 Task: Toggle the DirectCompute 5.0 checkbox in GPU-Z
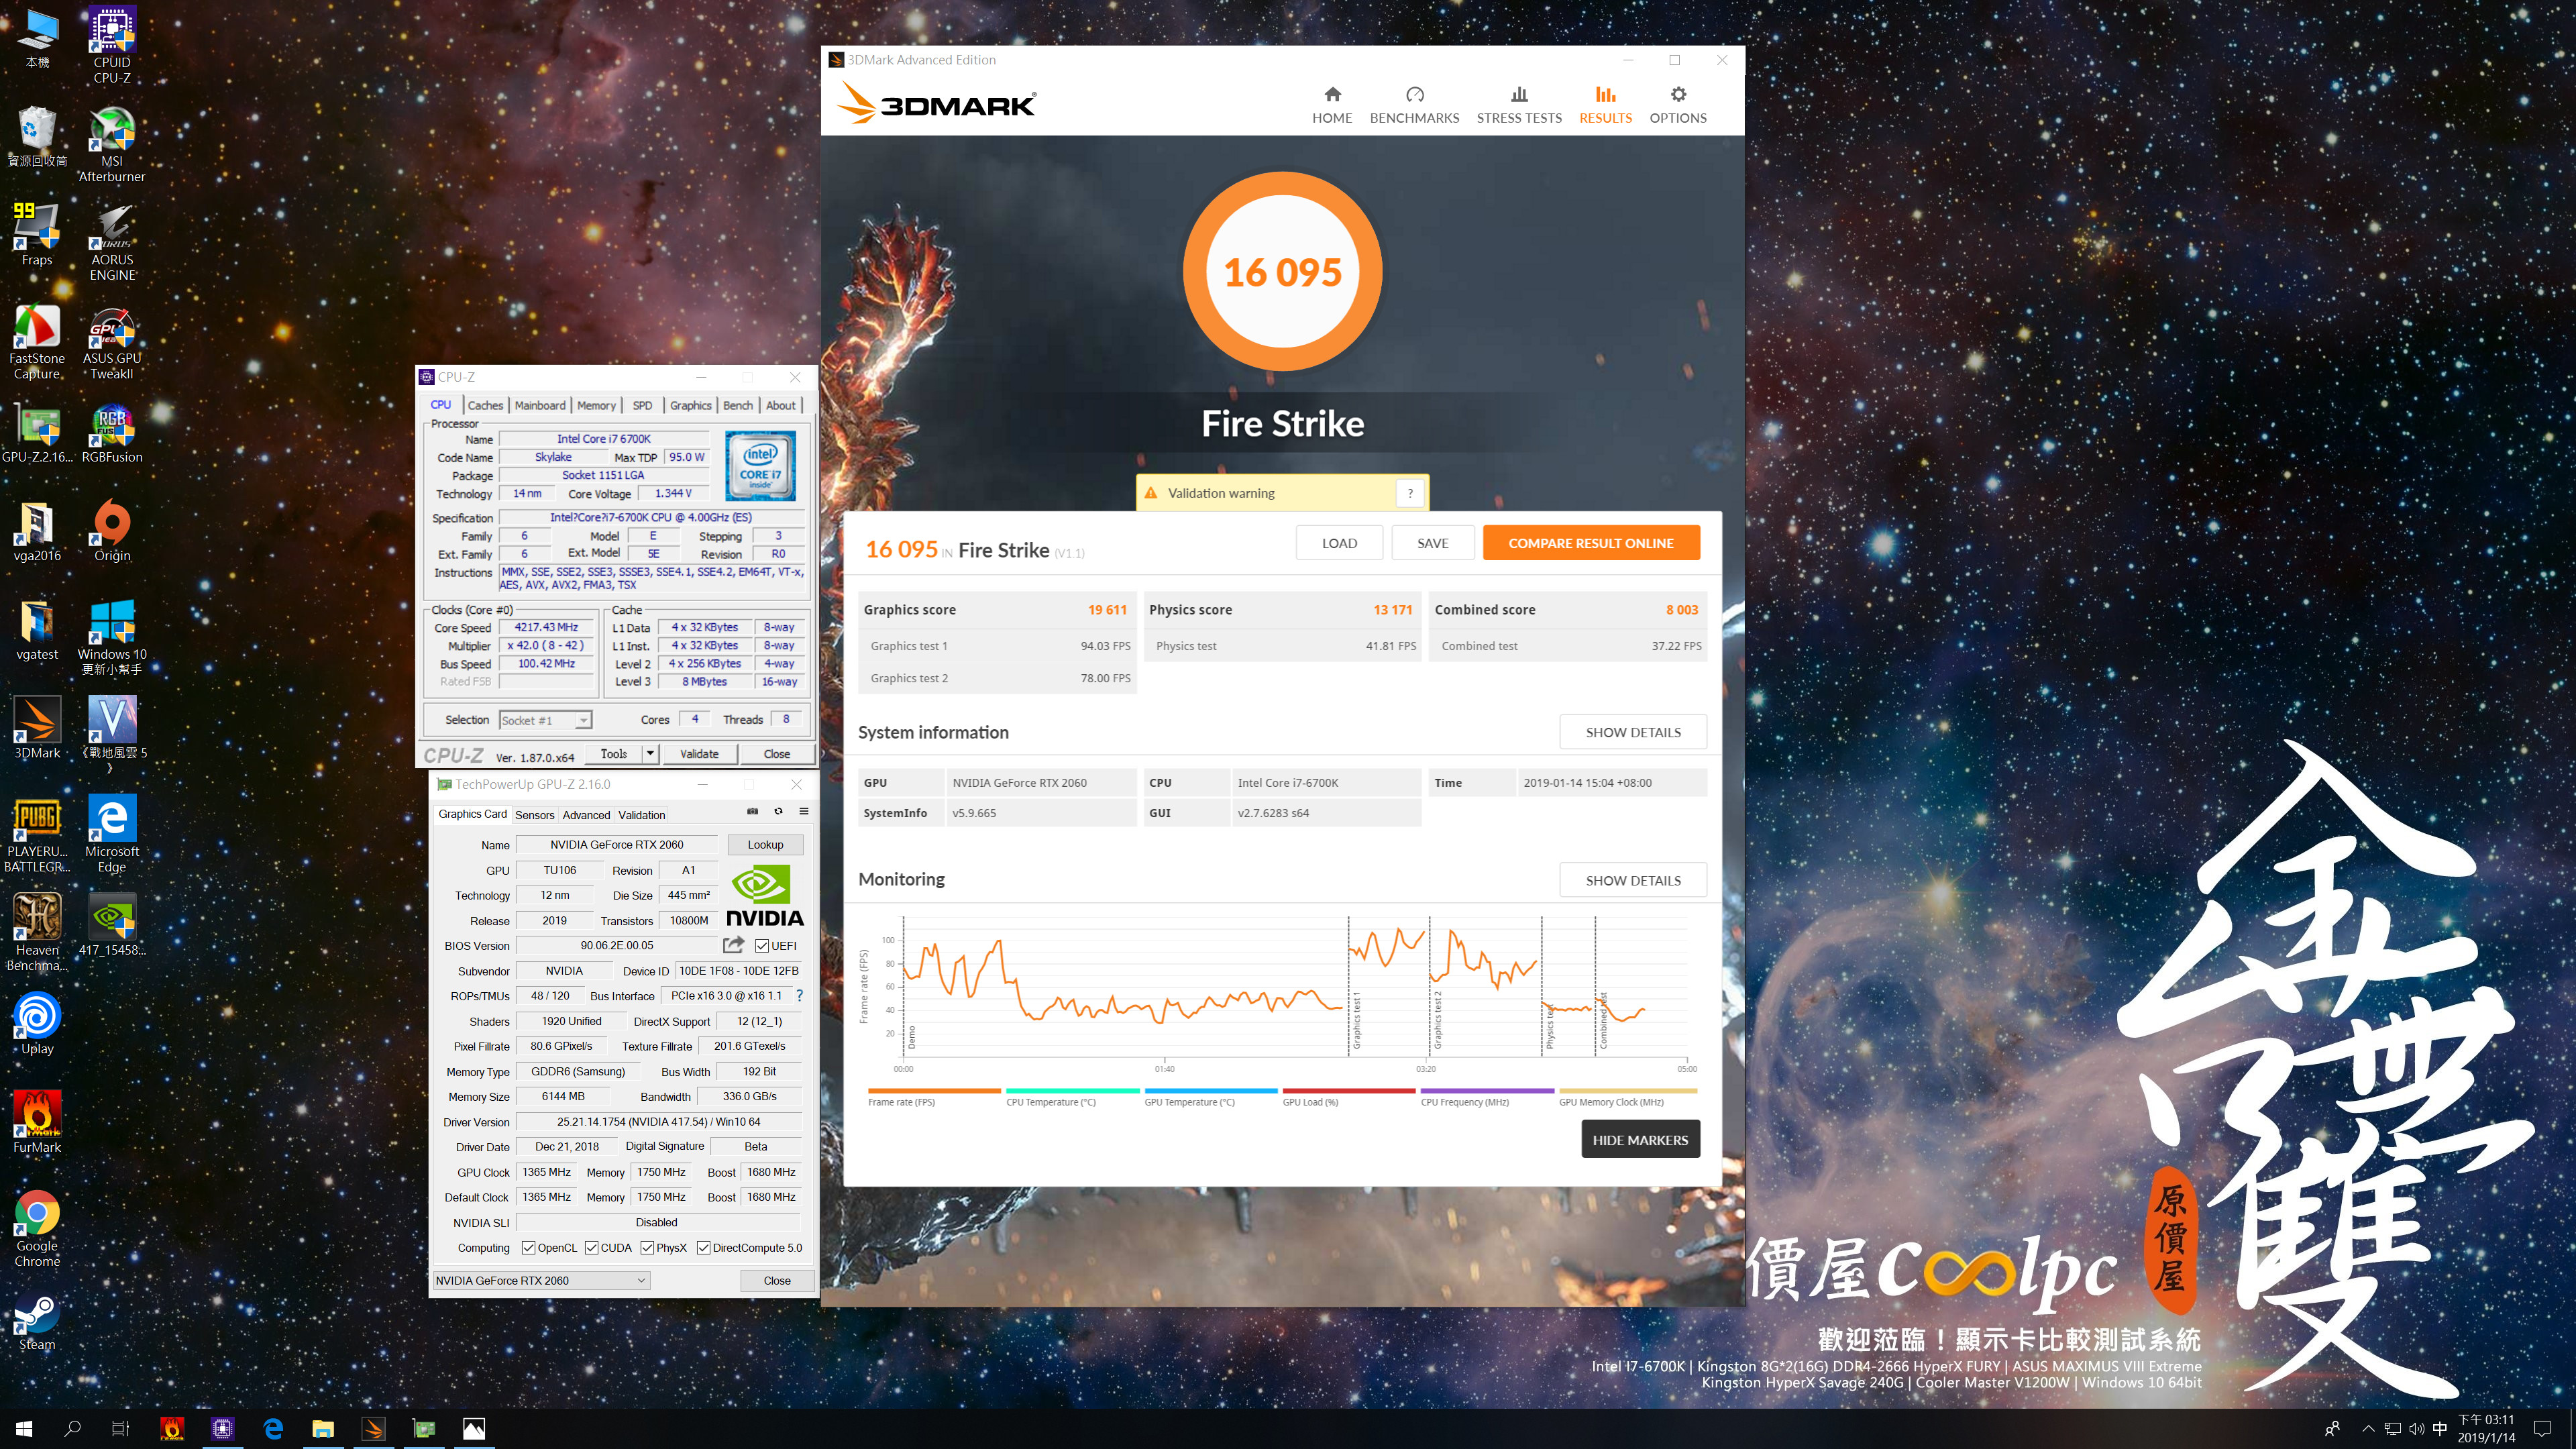point(703,1247)
